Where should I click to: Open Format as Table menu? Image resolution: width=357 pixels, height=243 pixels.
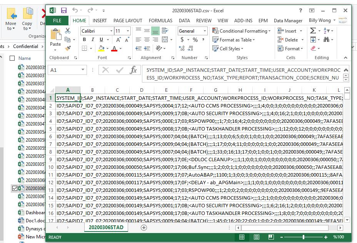tap(234, 40)
